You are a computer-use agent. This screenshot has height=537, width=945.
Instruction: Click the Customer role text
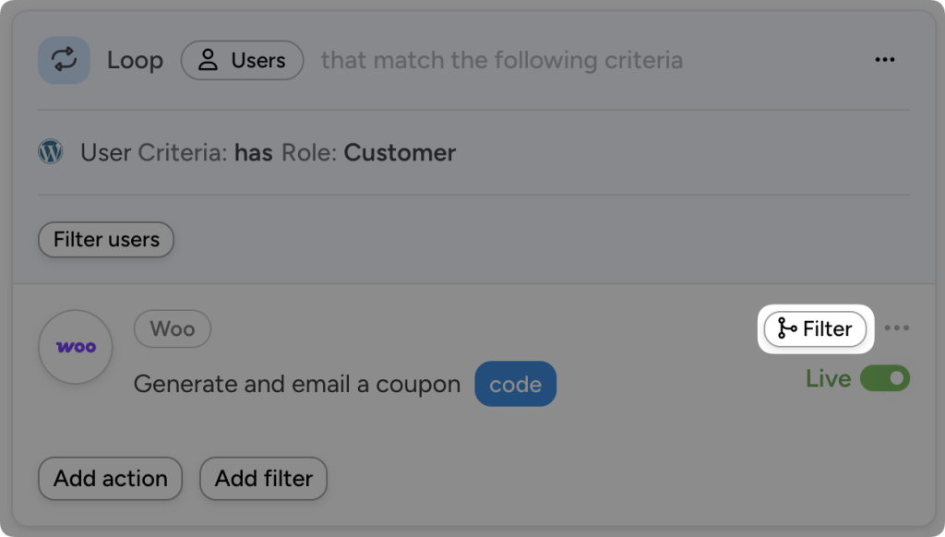click(399, 152)
